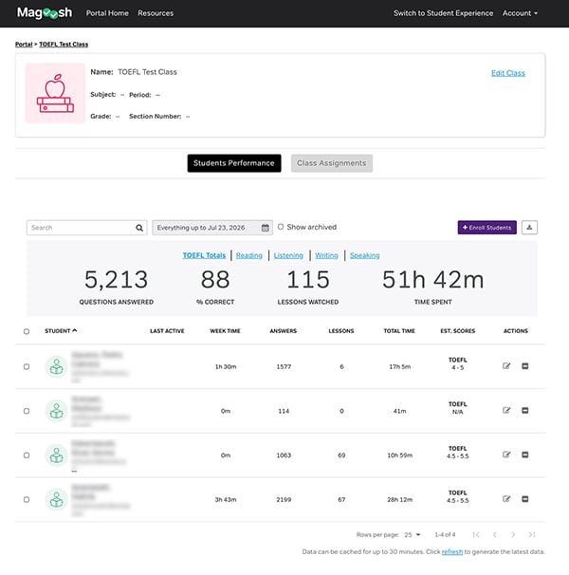Click the 51h 42m Time Spent figure

click(x=433, y=279)
